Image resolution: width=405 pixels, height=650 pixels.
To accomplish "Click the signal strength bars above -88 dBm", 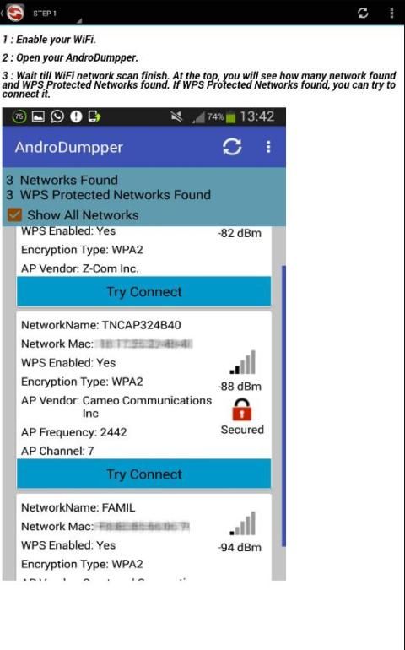I will tap(243, 362).
